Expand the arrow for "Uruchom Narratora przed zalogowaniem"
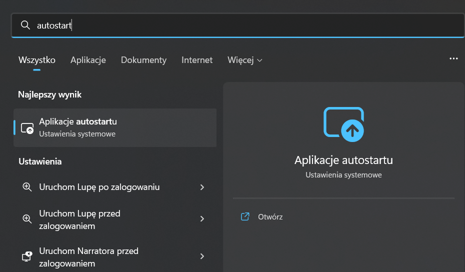Image resolution: width=465 pixels, height=272 pixels. coord(202,256)
